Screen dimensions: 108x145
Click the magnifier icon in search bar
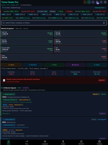click(4, 23)
